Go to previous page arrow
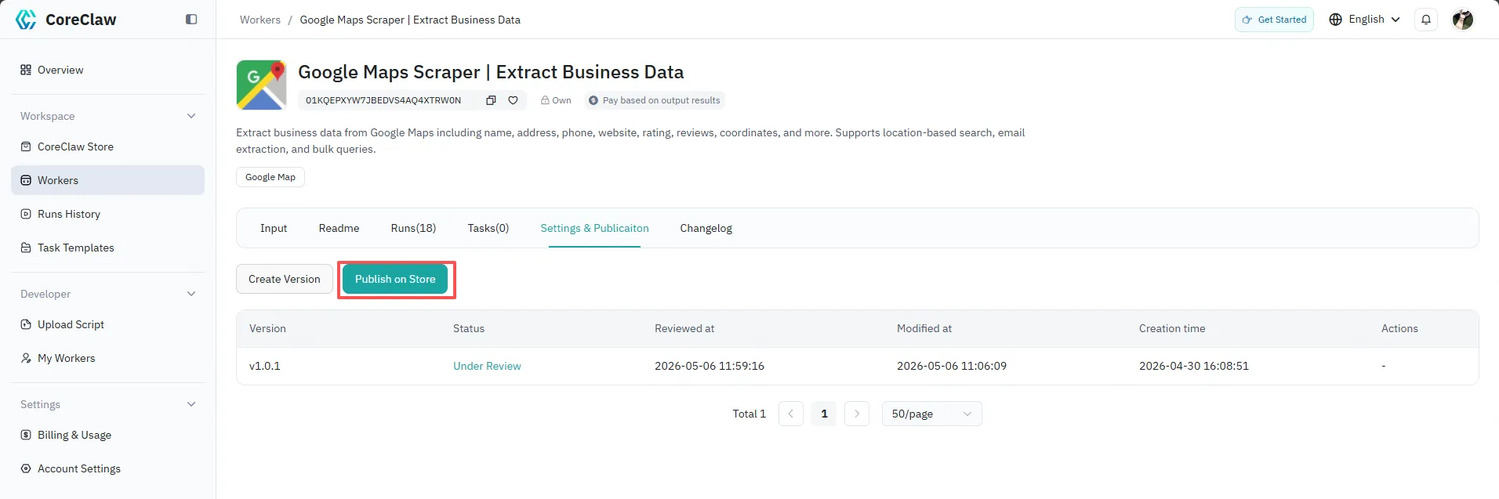Image resolution: width=1499 pixels, height=499 pixels. pyautogui.click(x=790, y=414)
